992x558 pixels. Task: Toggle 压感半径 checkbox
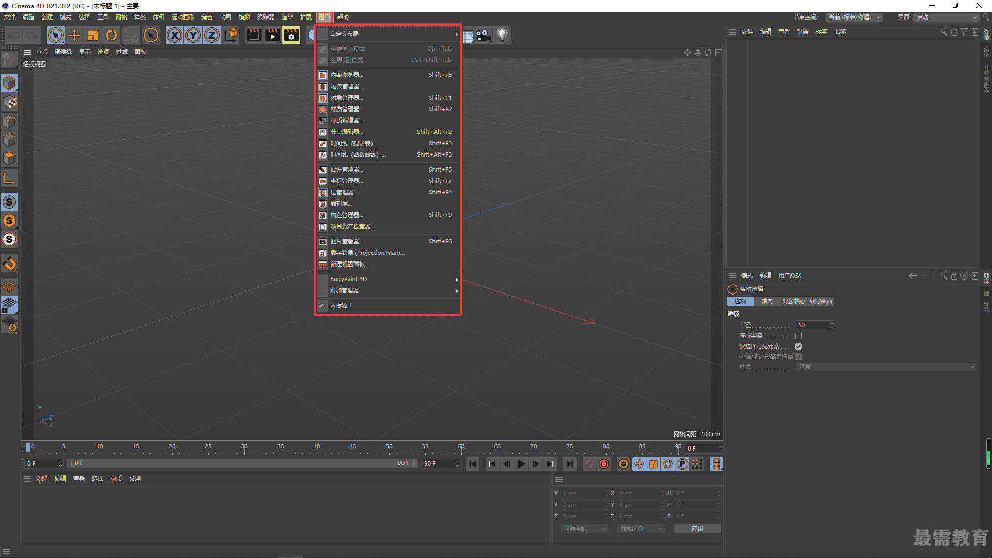click(798, 336)
